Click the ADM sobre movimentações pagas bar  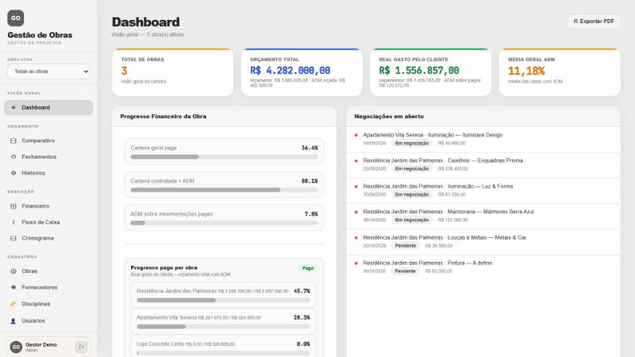(224, 223)
